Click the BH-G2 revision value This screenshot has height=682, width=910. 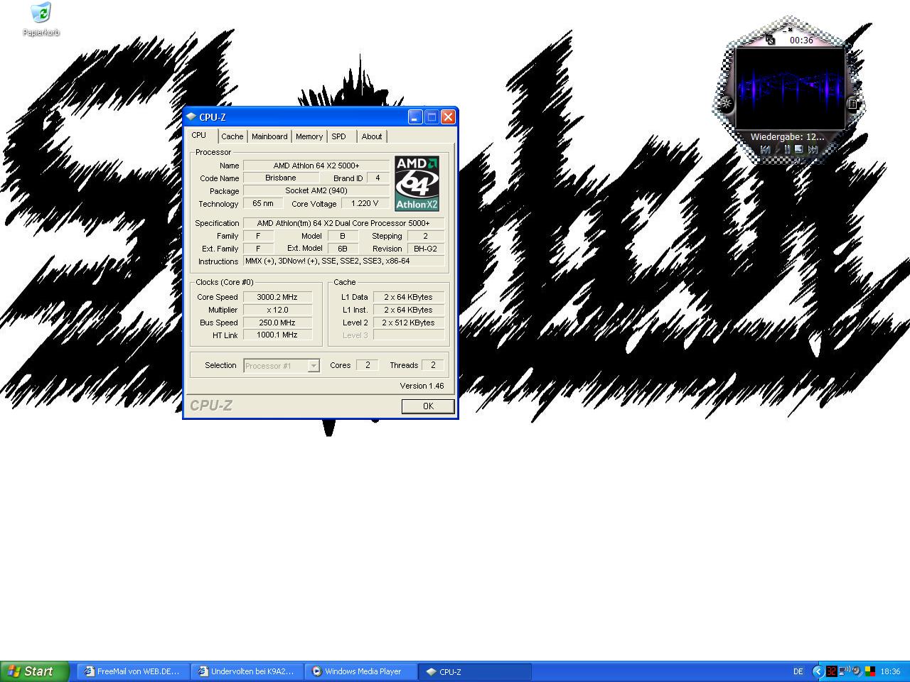pyautogui.click(x=426, y=249)
